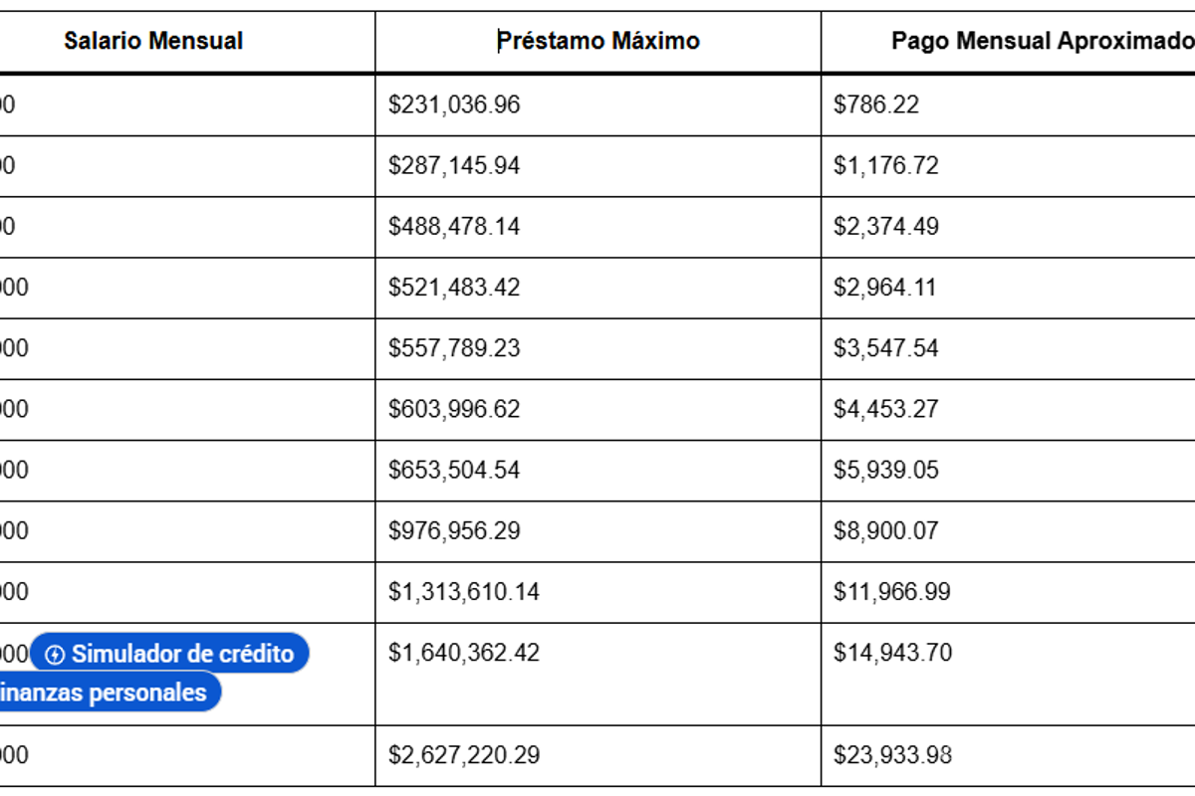
Task: Click the $3,547.54 monthly payment
Action: (886, 348)
